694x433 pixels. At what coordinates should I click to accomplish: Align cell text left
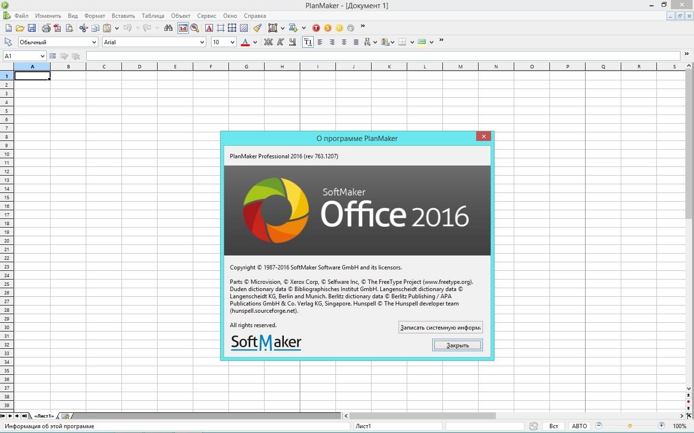tap(320, 42)
